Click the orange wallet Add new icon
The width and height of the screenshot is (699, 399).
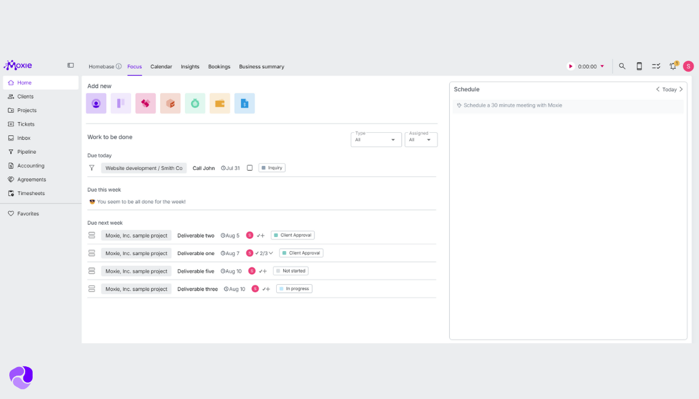(x=220, y=103)
